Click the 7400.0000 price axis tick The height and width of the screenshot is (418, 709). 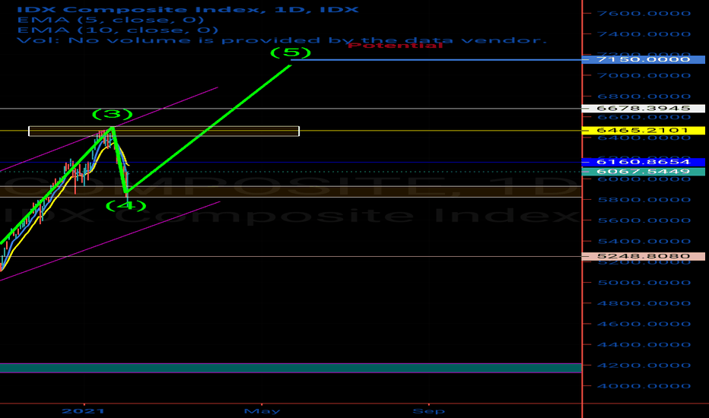tap(644, 34)
